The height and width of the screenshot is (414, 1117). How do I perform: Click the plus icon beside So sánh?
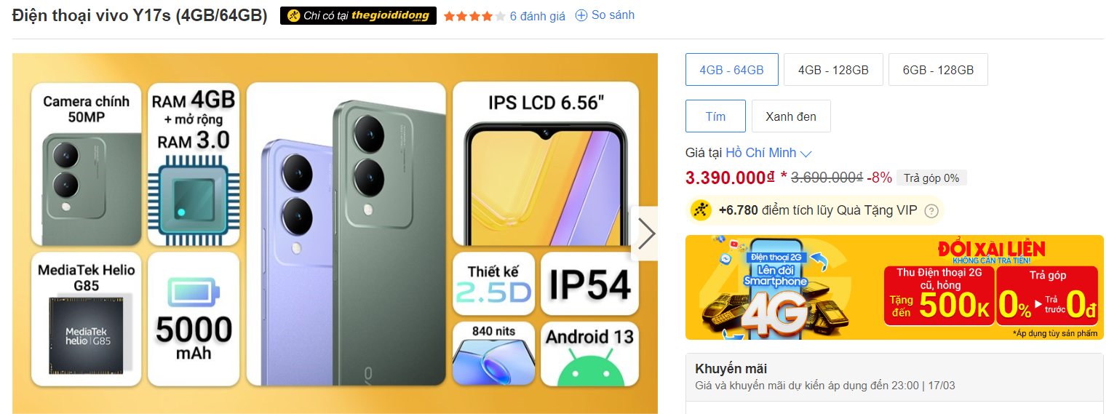tap(581, 15)
